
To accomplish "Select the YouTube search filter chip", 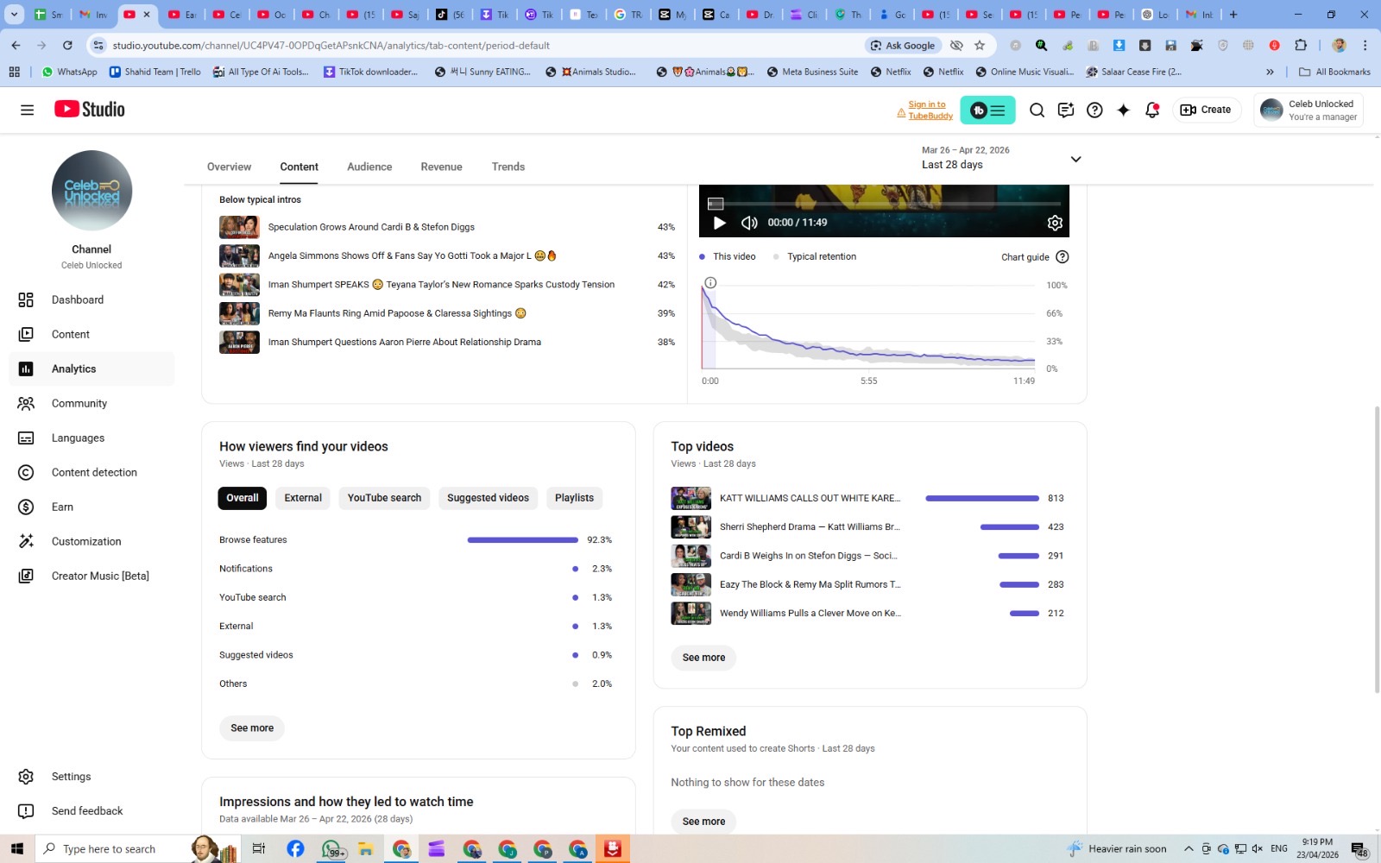I will click(x=384, y=498).
